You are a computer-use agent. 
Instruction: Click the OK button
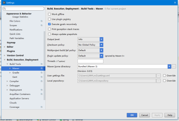pyautogui.click(x=132, y=115)
